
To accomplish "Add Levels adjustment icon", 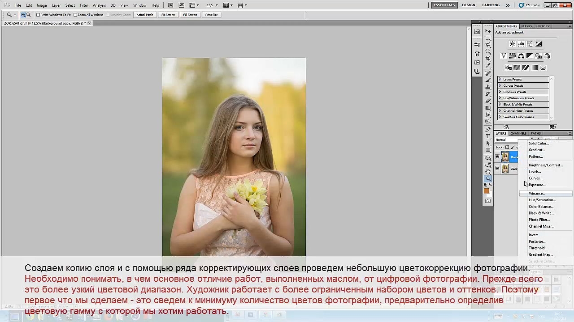I will (x=521, y=44).
